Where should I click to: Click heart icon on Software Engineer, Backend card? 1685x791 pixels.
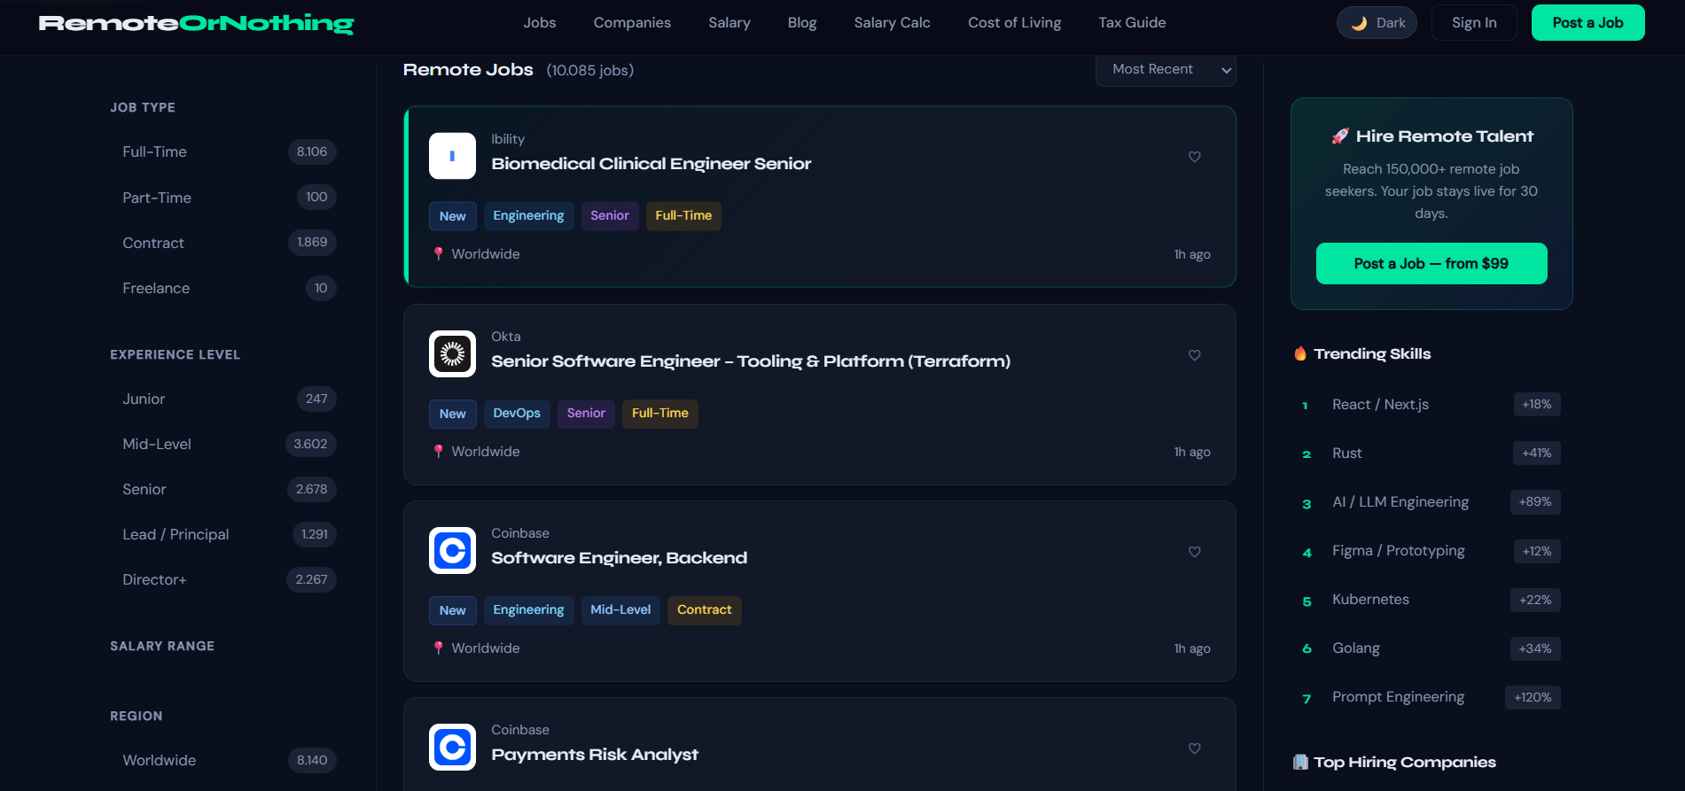click(1194, 552)
